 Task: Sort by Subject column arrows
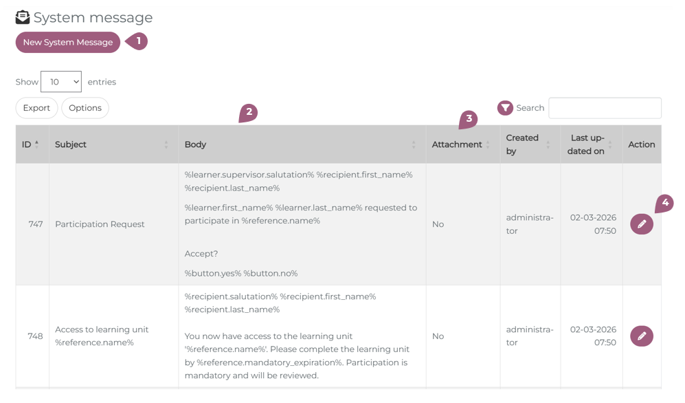[166, 144]
